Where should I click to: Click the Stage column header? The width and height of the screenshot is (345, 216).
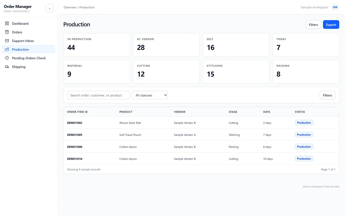pyautogui.click(x=233, y=112)
